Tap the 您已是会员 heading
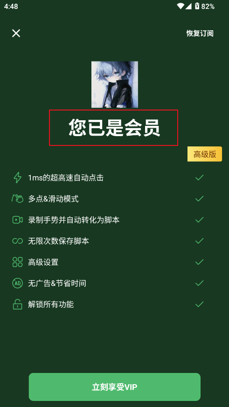Viewport: 229px width, 407px height. (x=114, y=128)
